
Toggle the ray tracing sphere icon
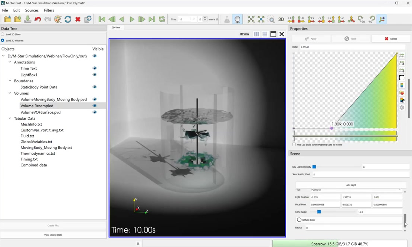coord(237,19)
